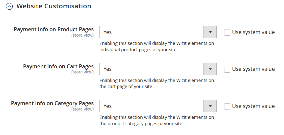Click the Use system value label for Category Pages
The width and height of the screenshot is (284, 135).
253,106
